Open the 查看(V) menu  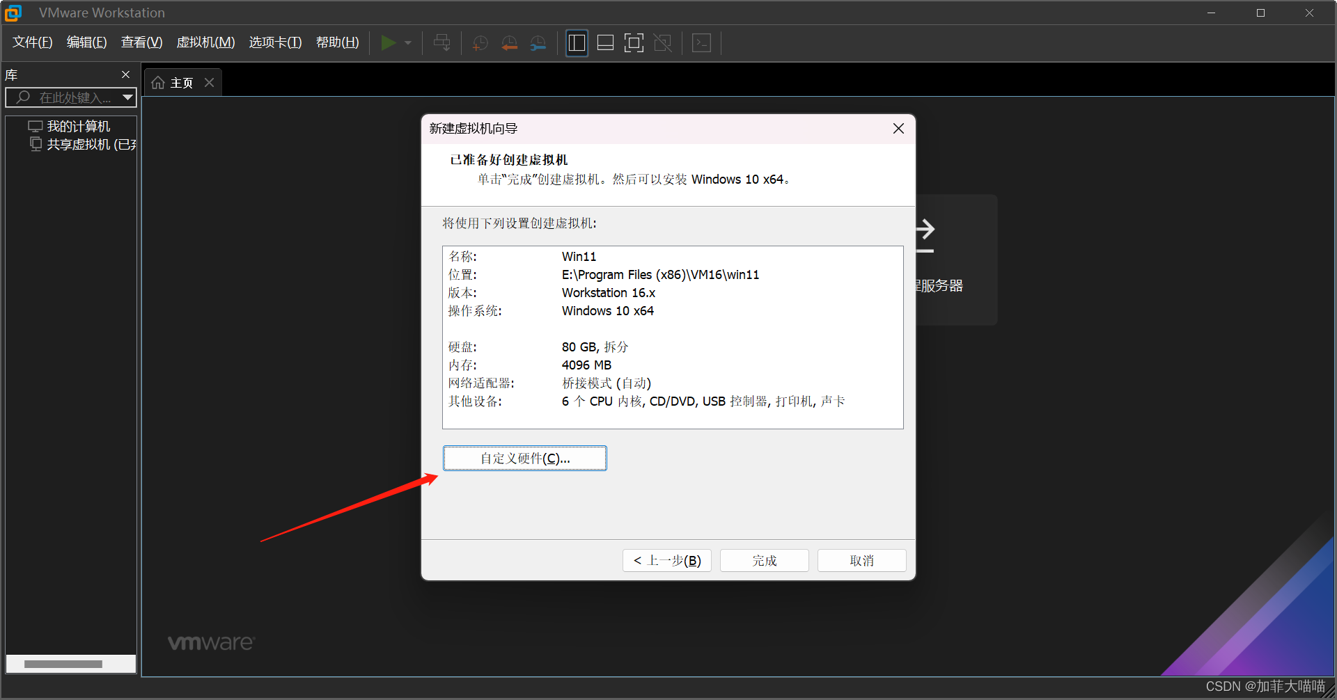[x=141, y=42]
